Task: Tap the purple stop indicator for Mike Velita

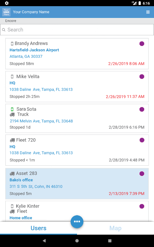Action: coord(142,77)
